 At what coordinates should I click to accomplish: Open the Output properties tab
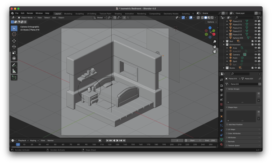222,90
